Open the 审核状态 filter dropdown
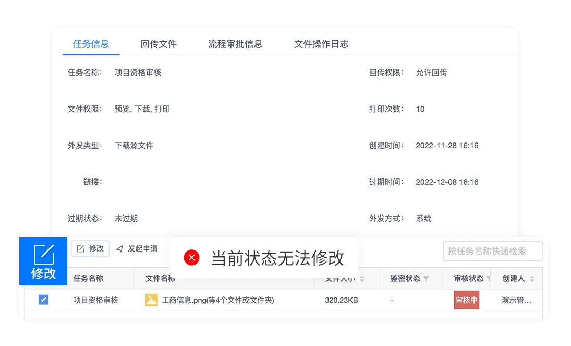This screenshot has width=571, height=346. (x=488, y=279)
